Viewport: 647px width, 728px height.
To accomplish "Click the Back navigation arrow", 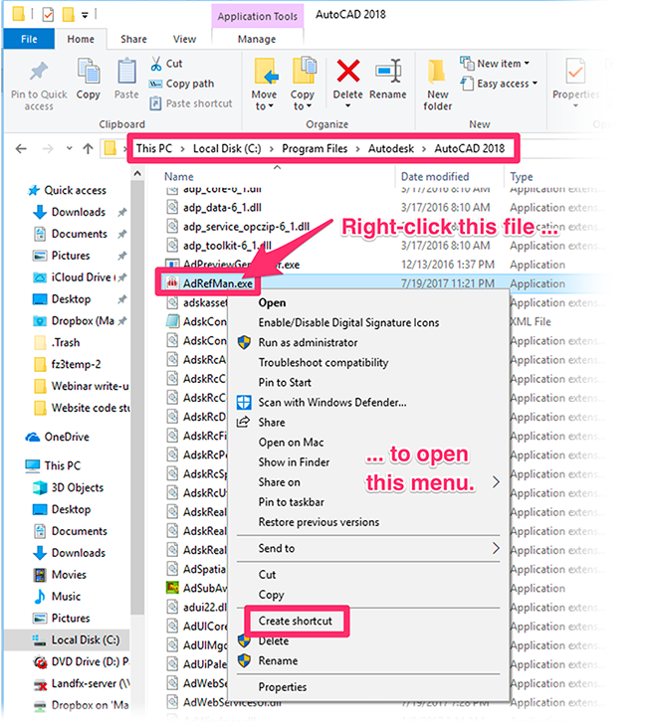I will [x=21, y=148].
